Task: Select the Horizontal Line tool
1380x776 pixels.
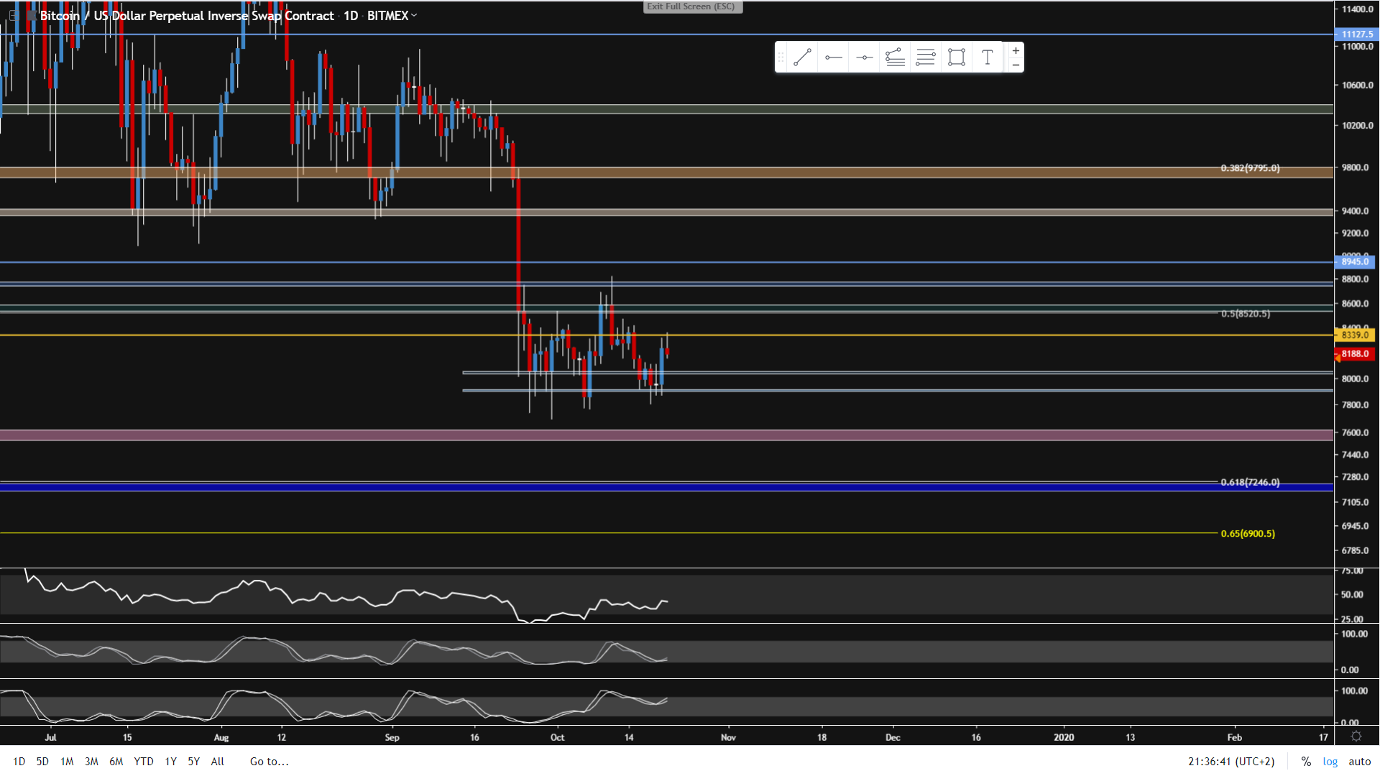Action: click(x=864, y=57)
